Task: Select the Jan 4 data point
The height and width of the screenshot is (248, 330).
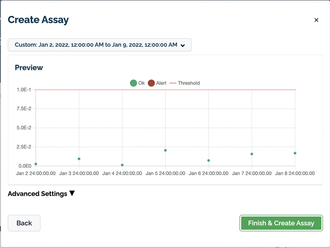Action: [122, 165]
